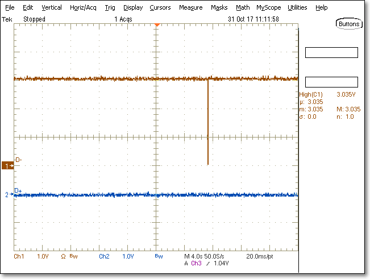Click the upper empty readout box
Screen dimensions: 370x279
(331, 52)
